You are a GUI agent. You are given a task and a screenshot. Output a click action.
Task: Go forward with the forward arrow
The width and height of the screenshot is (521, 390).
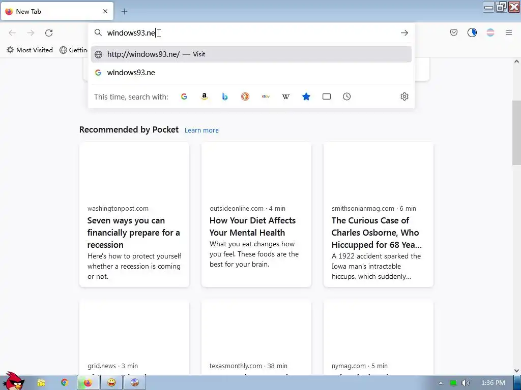[31, 33]
